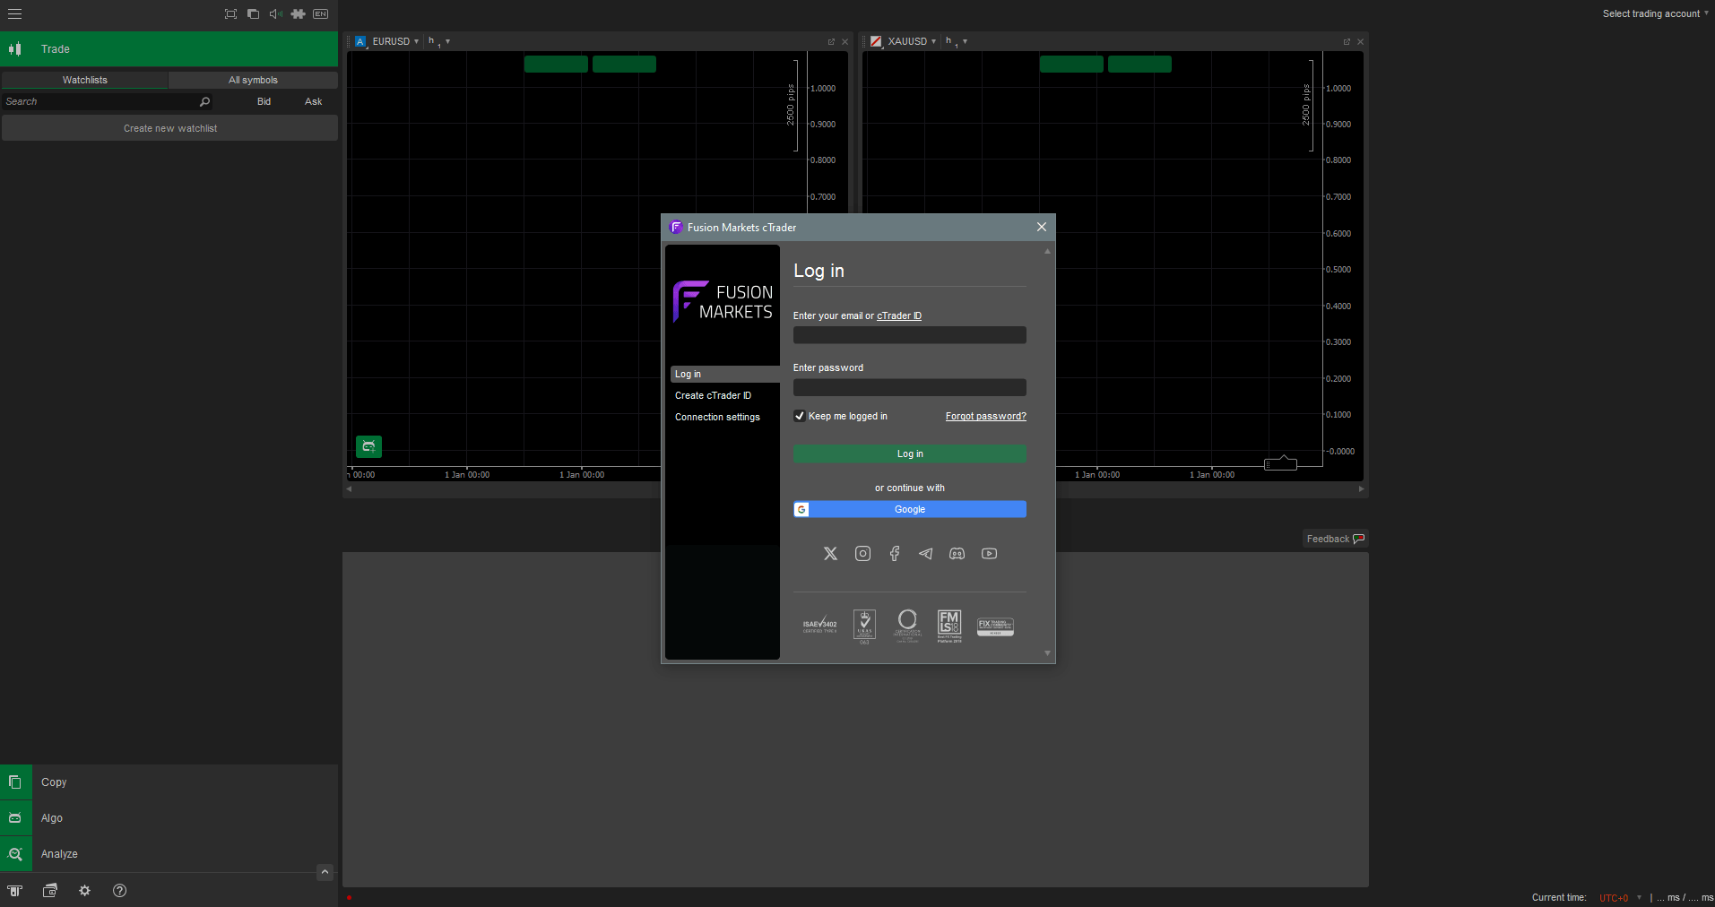Screen dimensions: 1715x907
Task: Click login dialog scroll down arrow
Action: pos(1047,653)
